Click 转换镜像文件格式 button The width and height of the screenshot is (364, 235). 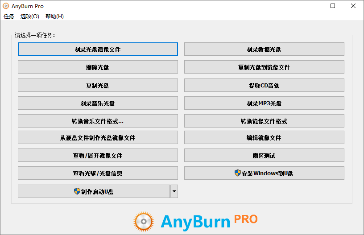(x=264, y=121)
